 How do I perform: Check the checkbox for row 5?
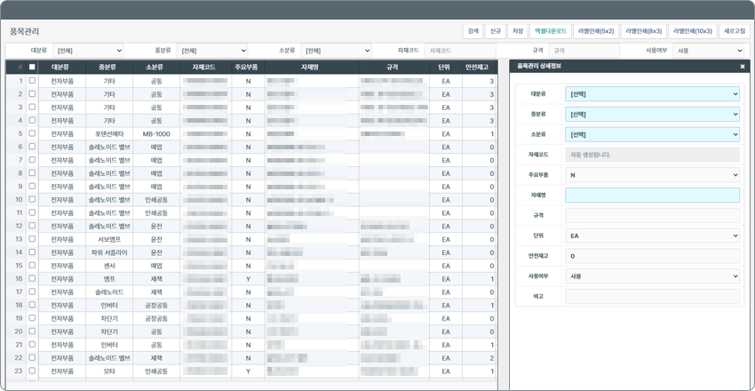tap(32, 133)
